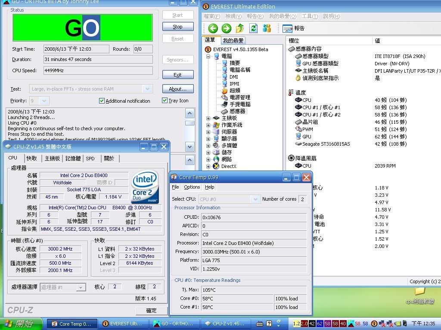Click the ORTHOS About... button
The image size is (441, 330).
click(178, 89)
